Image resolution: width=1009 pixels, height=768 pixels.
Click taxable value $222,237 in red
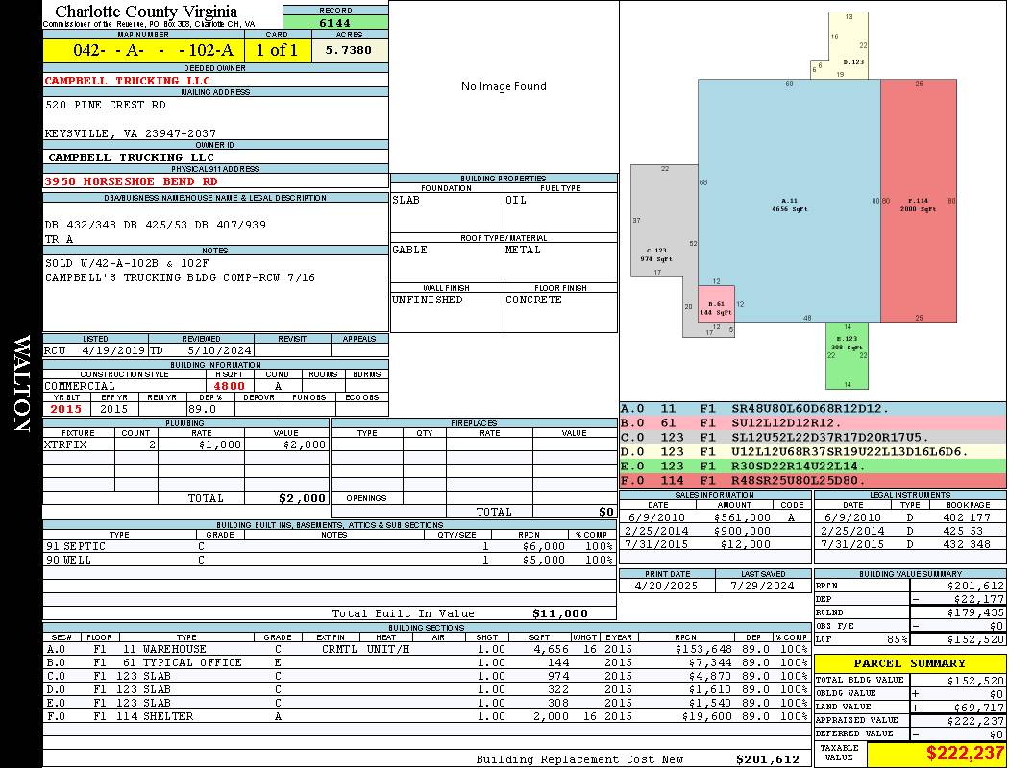point(965,754)
